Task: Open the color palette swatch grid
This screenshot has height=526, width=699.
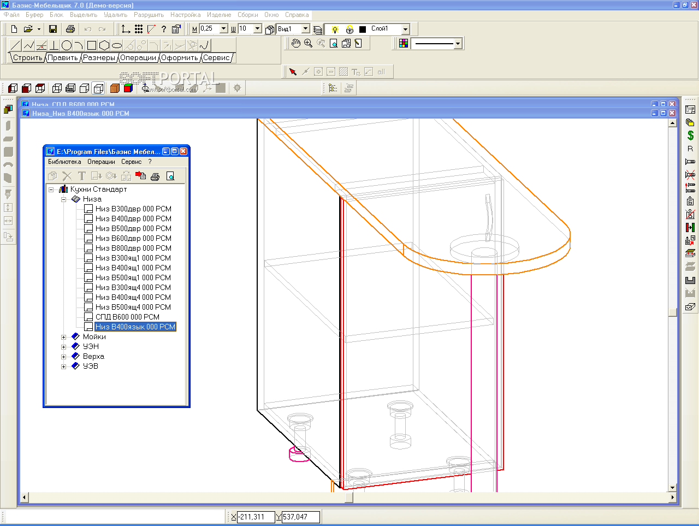Action: (x=404, y=43)
